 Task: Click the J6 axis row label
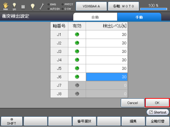click(59, 77)
